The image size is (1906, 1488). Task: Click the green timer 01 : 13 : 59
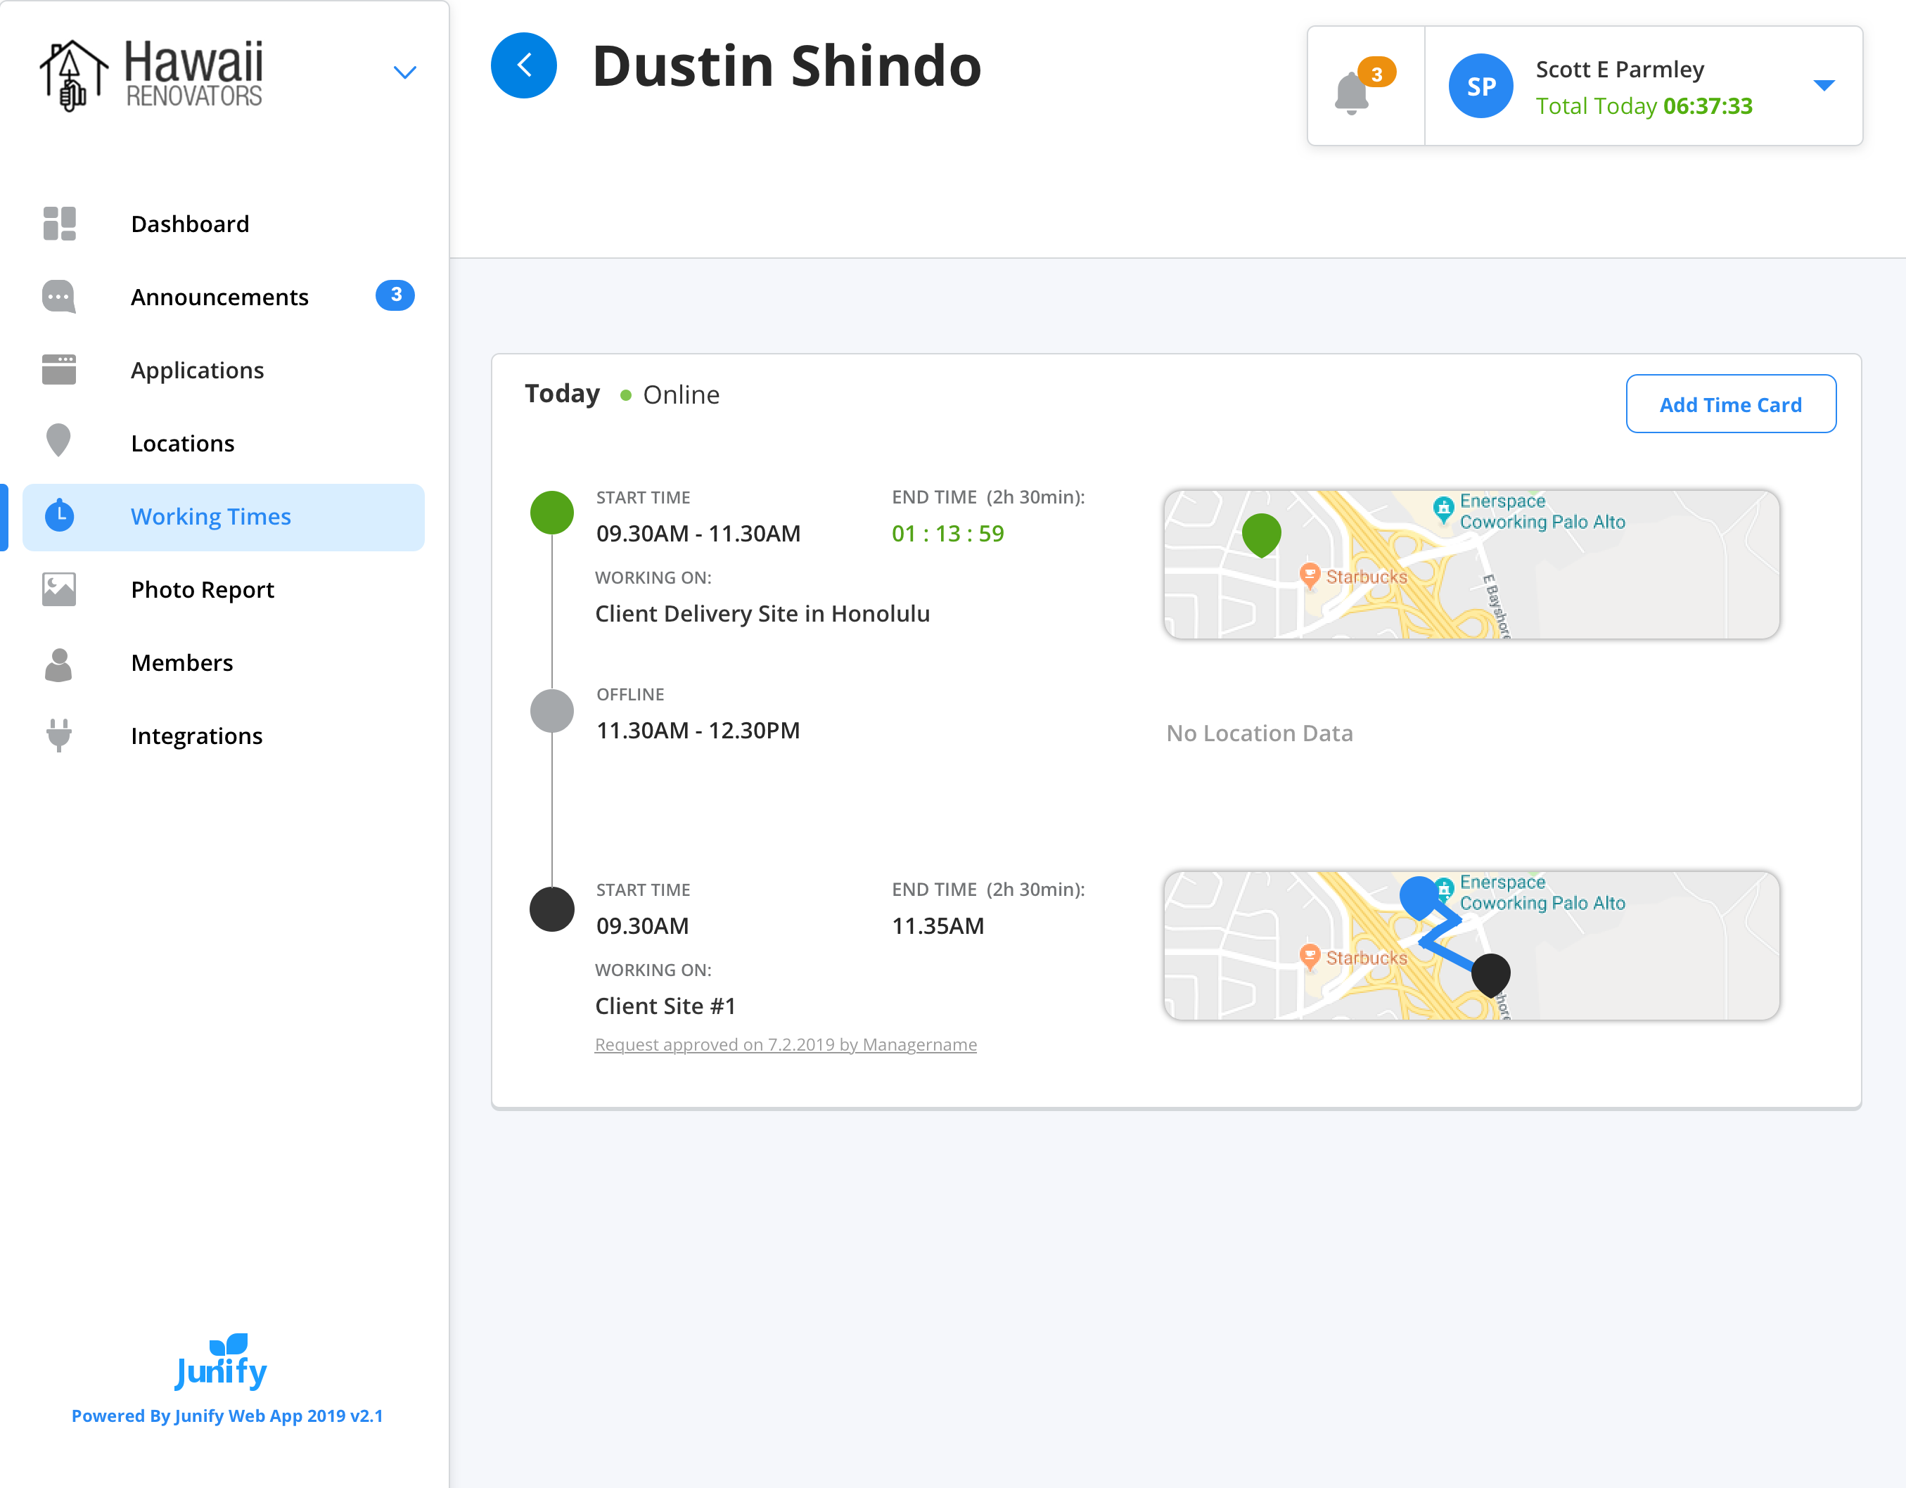pyautogui.click(x=948, y=533)
